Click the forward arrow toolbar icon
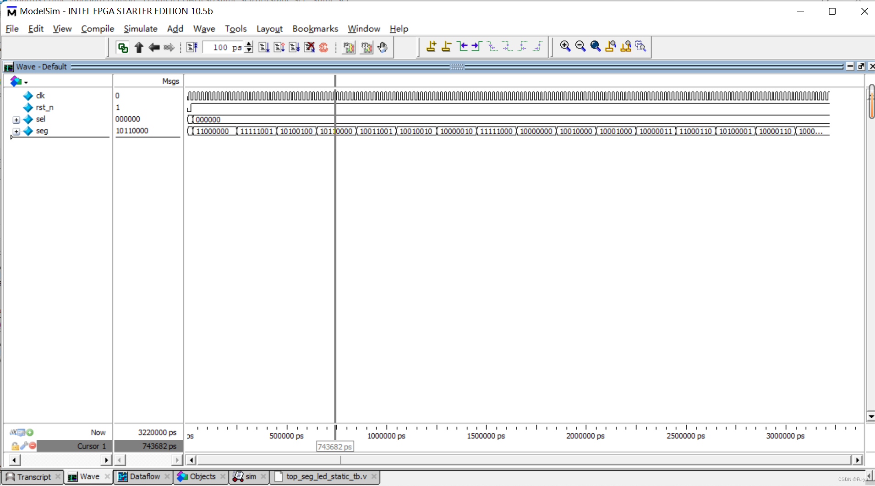The width and height of the screenshot is (875, 486). 169,47
